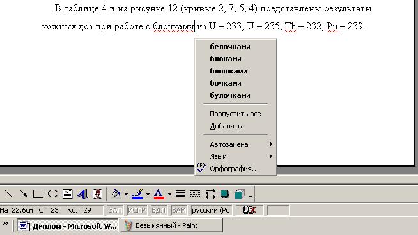This screenshot has width=418, height=235.
Task: Open Shadow settings icon
Action: [225, 193]
